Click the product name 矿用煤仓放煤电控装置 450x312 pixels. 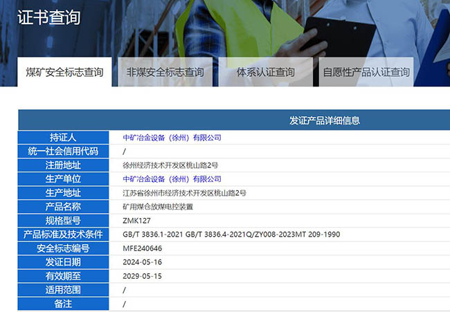point(158,207)
